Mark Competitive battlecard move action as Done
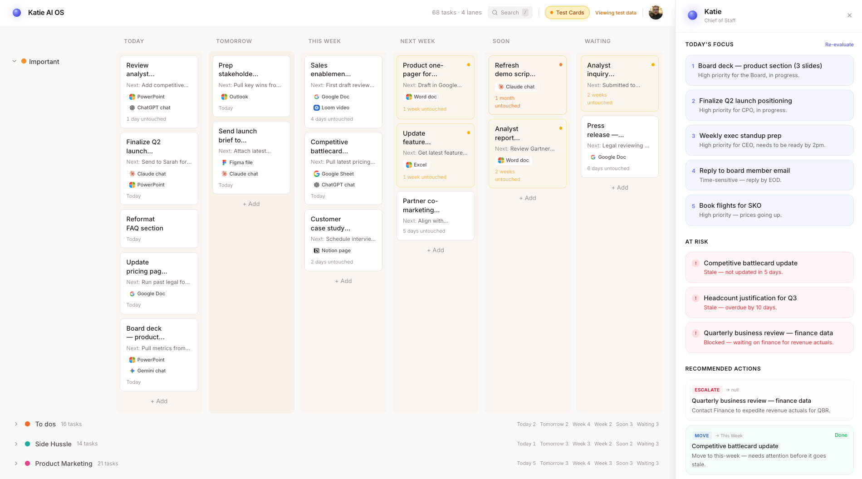The width and height of the screenshot is (862, 479). [841, 435]
